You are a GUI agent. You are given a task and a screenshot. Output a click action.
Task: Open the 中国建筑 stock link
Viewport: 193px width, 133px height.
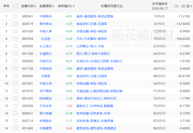pos(46,128)
